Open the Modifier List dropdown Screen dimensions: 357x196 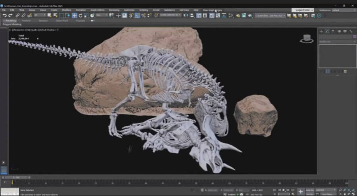pyautogui.click(x=338, y=42)
